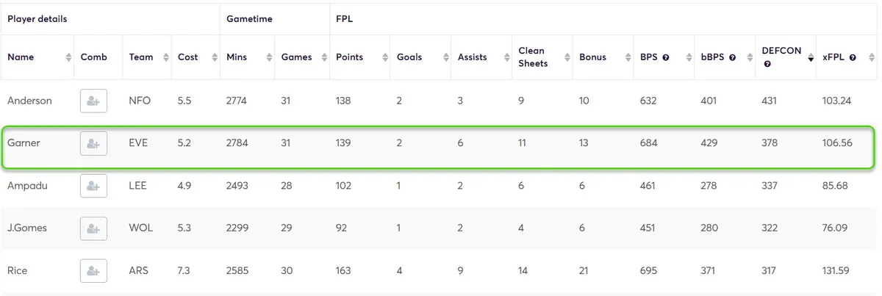Sort by the Bonus column header
This screenshot has height=296, width=882.
593,57
